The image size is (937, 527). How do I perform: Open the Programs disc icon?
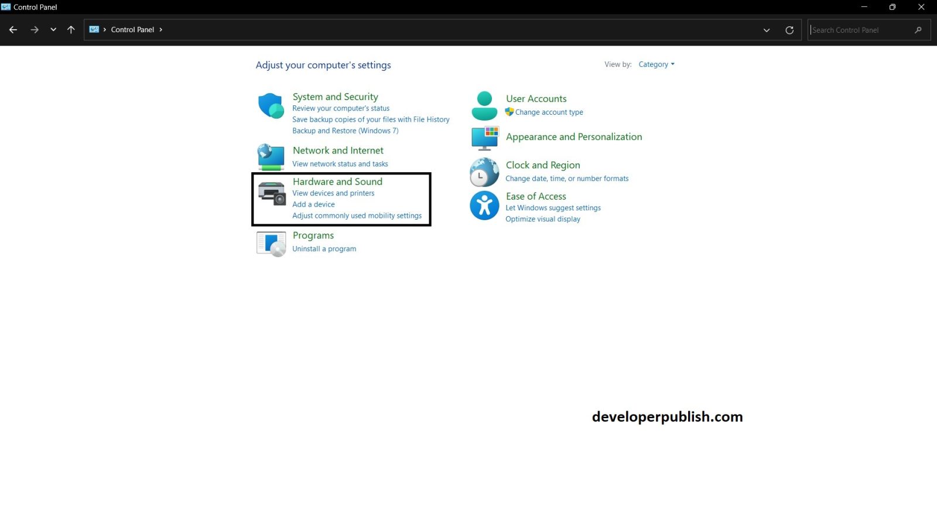point(271,244)
